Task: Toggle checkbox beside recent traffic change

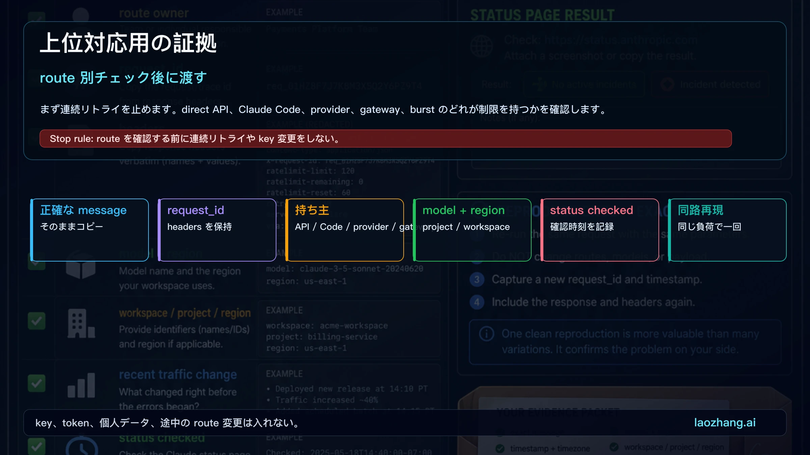Action: pyautogui.click(x=36, y=383)
